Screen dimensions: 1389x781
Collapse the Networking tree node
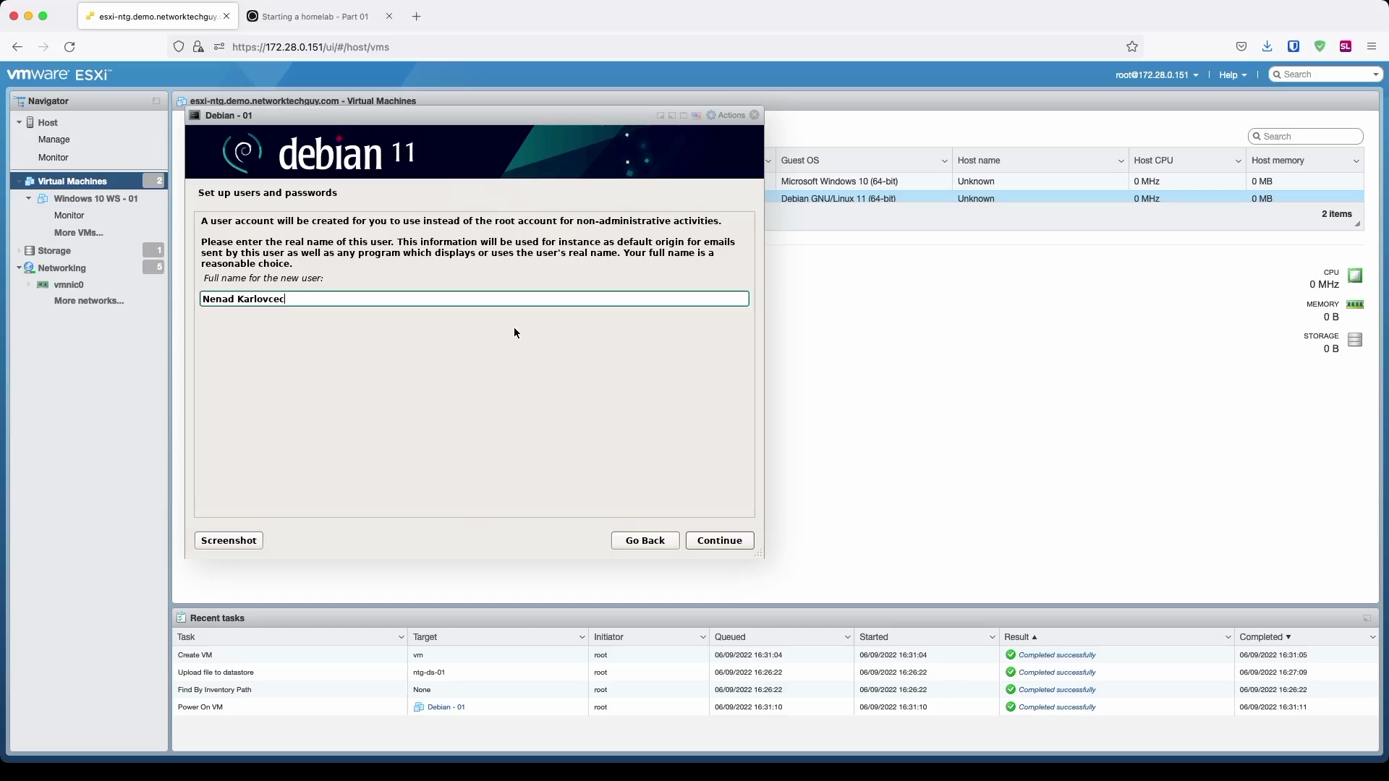click(x=20, y=268)
